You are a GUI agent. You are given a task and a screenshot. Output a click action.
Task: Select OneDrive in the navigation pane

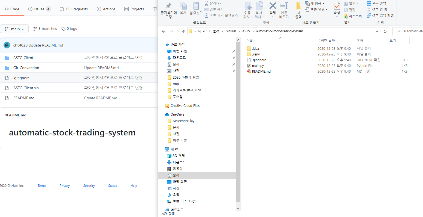177,114
